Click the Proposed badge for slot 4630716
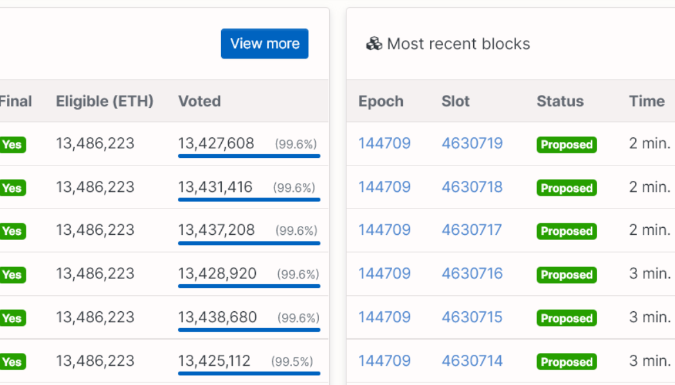Viewport: 675px width, 385px height. (566, 275)
